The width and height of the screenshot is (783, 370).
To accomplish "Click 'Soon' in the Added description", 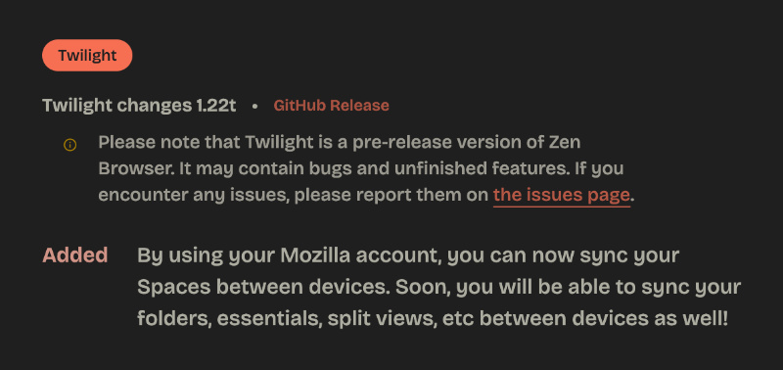I will click(x=418, y=288).
